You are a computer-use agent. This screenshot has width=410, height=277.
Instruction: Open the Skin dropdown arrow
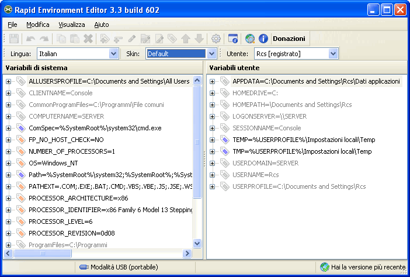pos(211,54)
